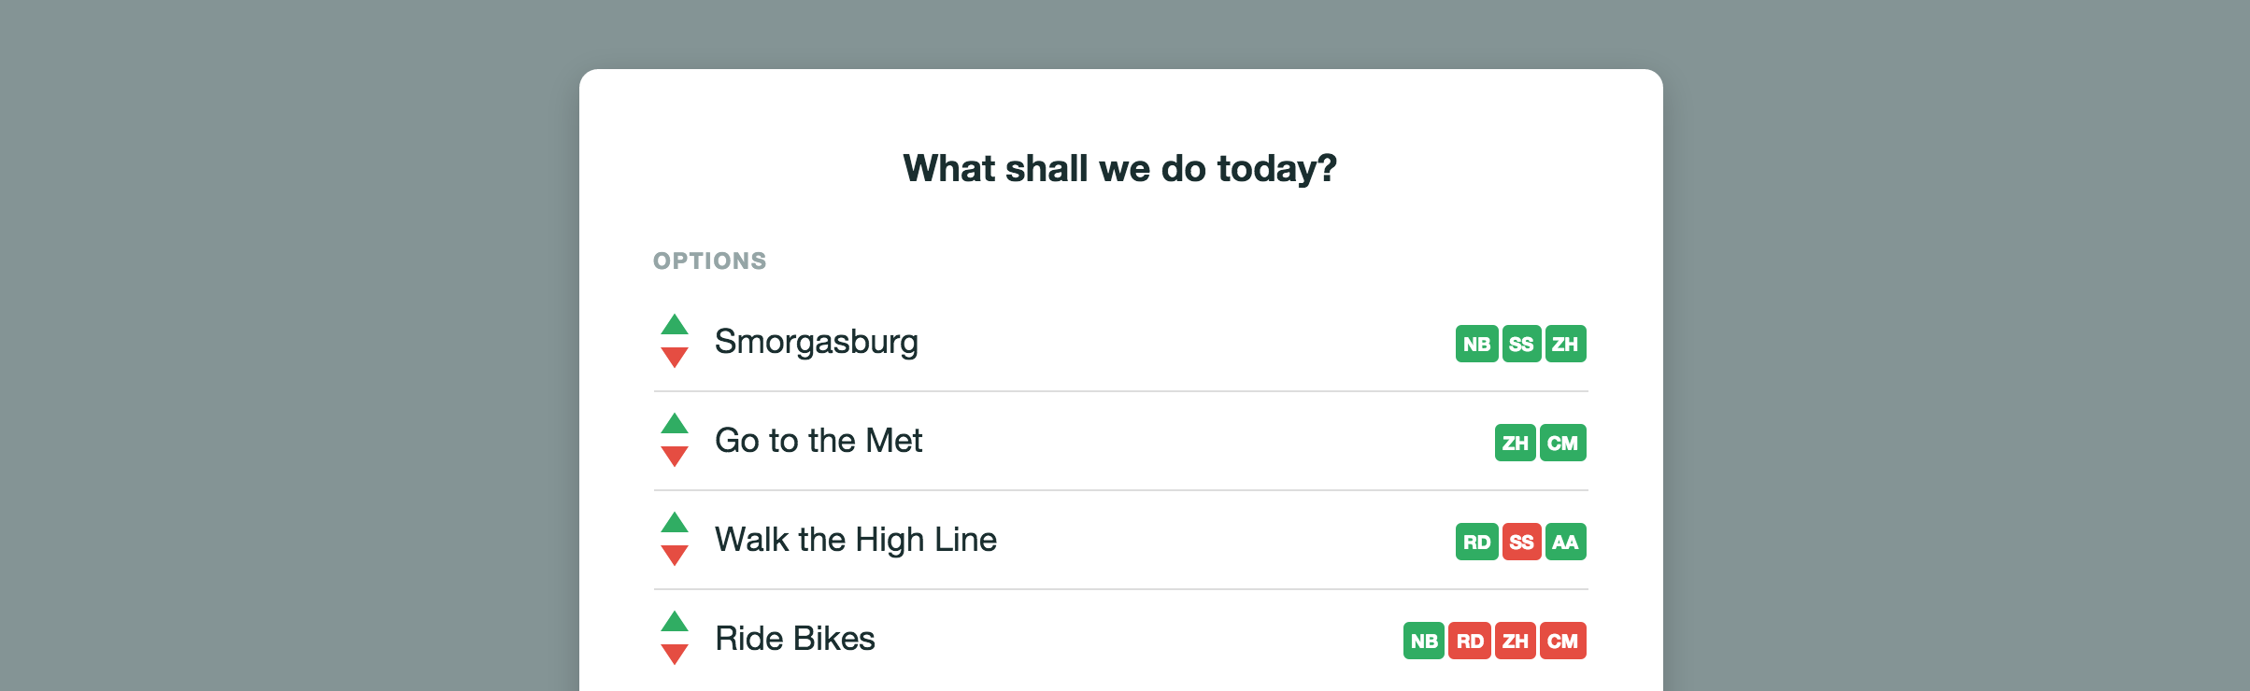Upvote the Ride Bikes option
This screenshot has width=2250, height=691.
[675, 622]
